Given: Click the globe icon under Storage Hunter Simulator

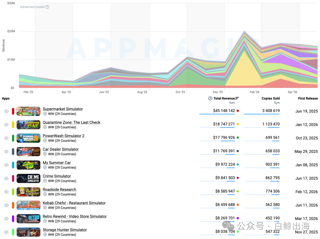Looking at the screenshot, I should pos(45,235).
